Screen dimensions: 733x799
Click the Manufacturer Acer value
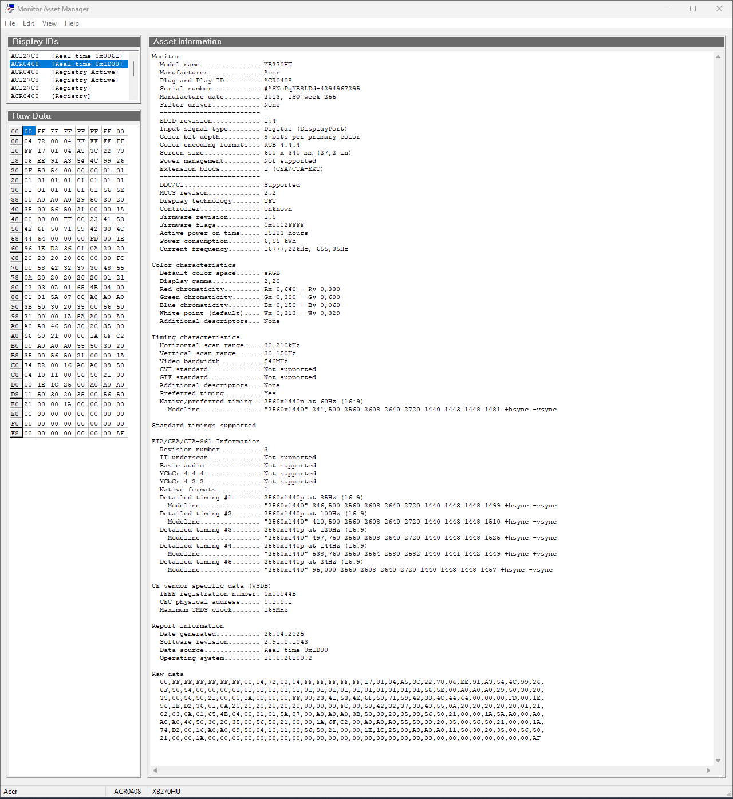click(272, 73)
